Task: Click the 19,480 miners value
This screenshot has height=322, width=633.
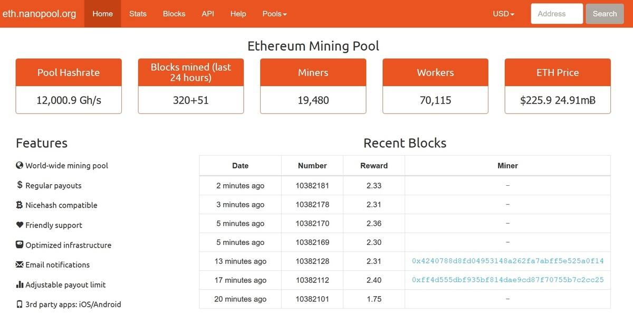Action: point(313,100)
